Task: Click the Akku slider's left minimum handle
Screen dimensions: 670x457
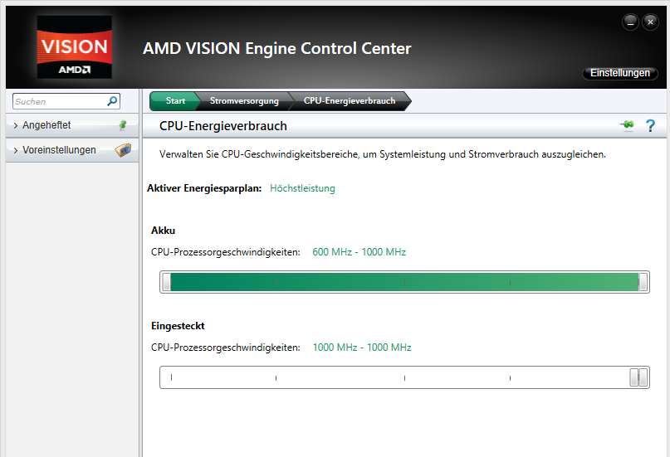Action: 166,283
